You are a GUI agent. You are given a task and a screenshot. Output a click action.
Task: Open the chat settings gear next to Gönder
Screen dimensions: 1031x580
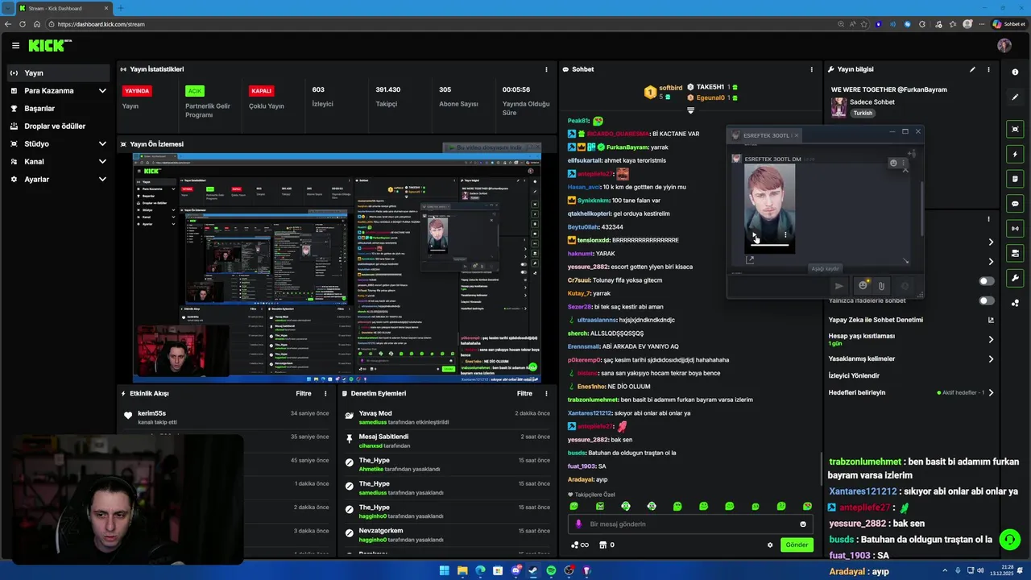click(770, 545)
